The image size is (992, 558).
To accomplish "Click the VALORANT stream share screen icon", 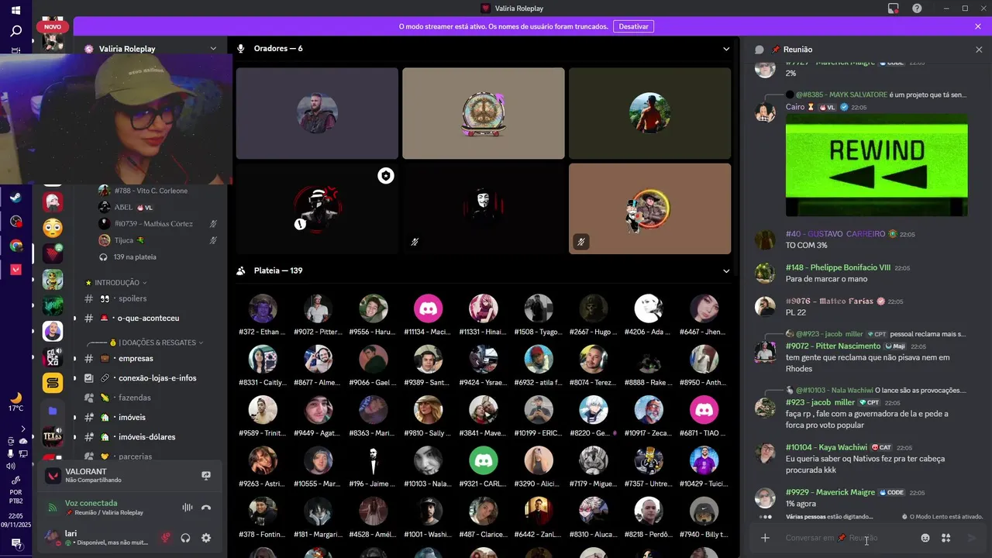I will click(206, 475).
